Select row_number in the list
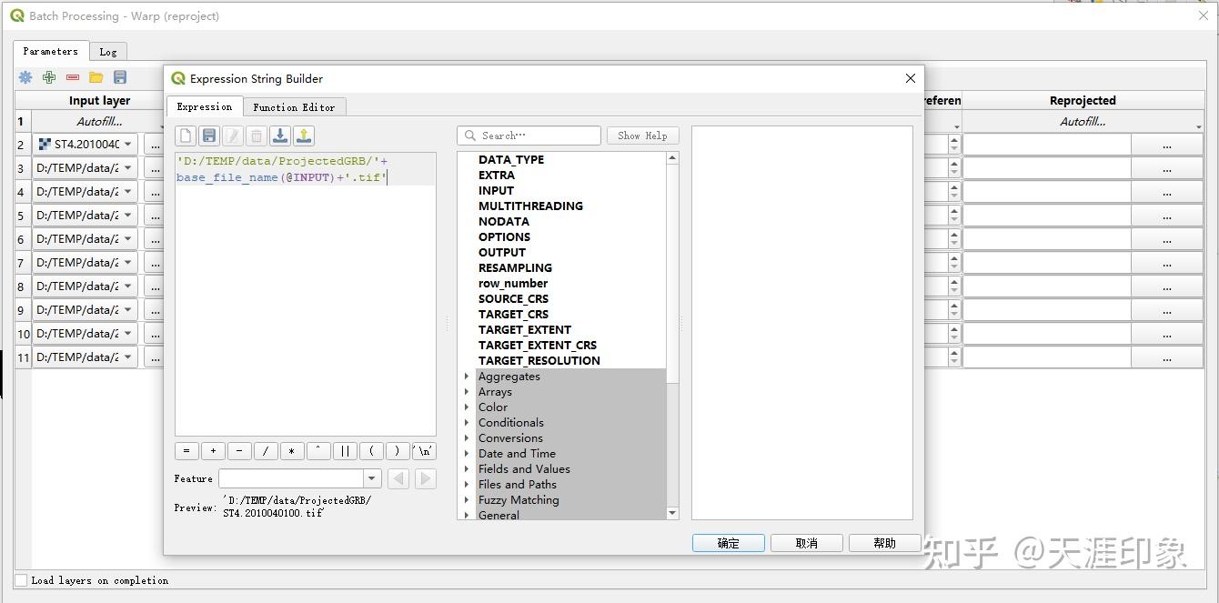Image resolution: width=1219 pixels, height=603 pixels. click(x=513, y=283)
